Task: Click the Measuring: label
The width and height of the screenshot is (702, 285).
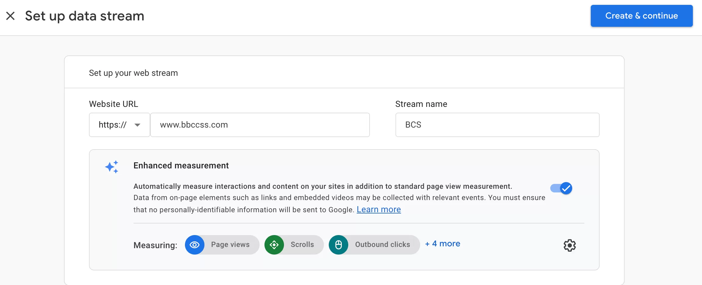Action: (155, 245)
